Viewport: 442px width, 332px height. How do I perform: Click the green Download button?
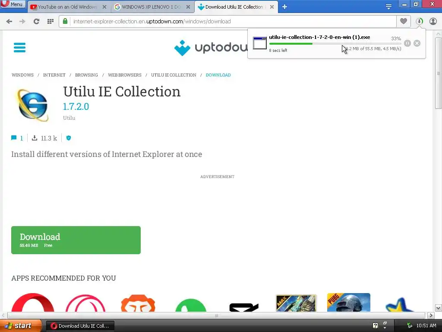[x=76, y=240]
